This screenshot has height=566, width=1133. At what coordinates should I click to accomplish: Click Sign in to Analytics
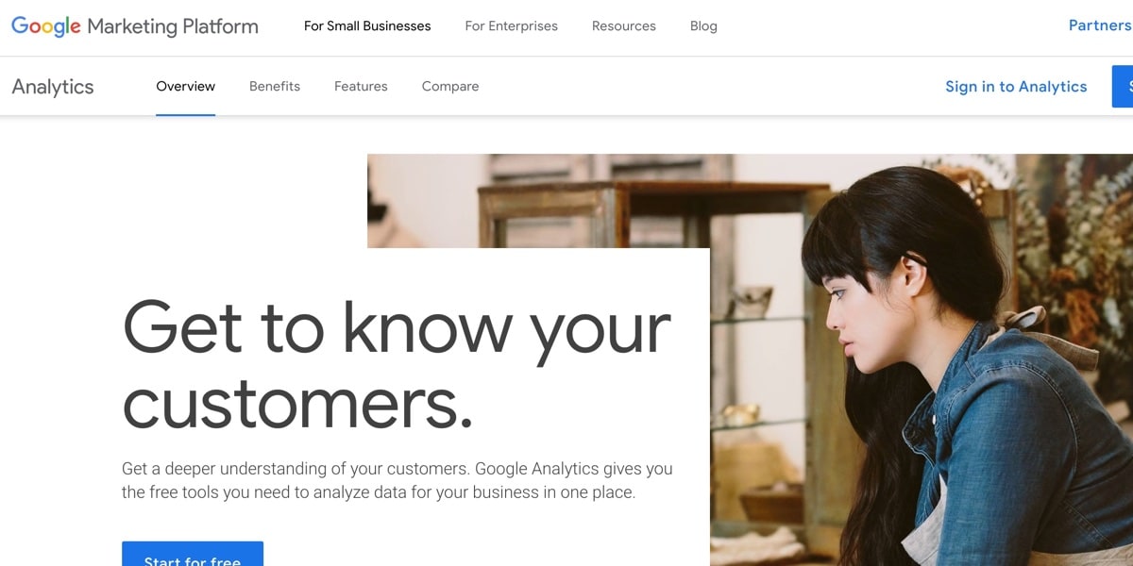(1016, 87)
